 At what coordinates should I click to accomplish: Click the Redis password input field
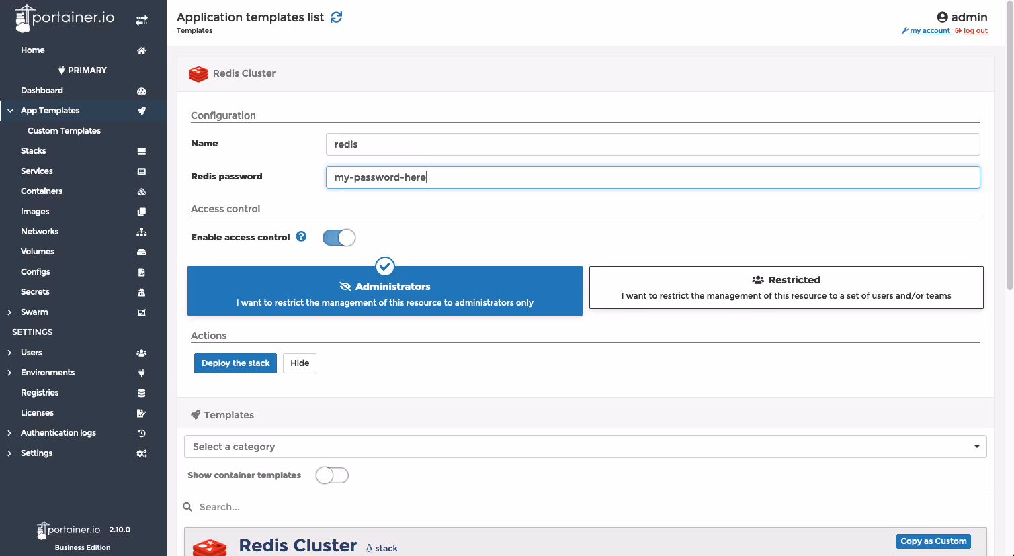tap(652, 177)
